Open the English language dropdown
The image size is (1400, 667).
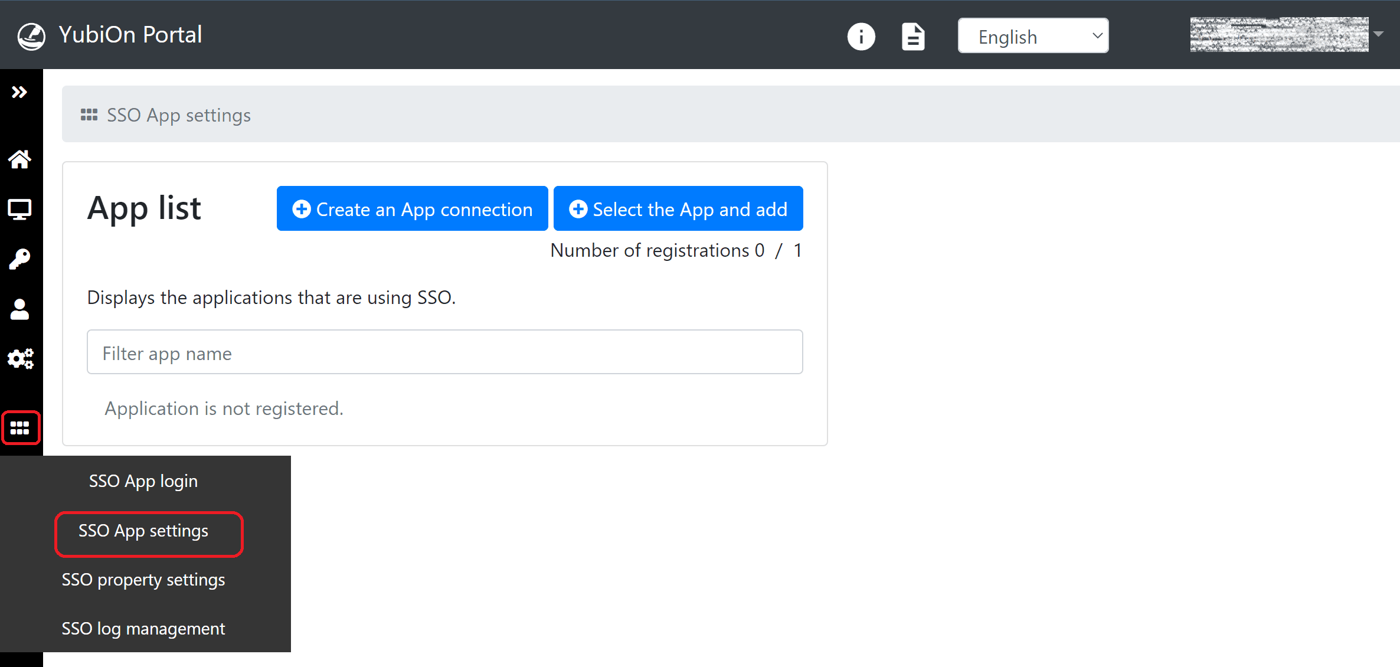[1033, 36]
